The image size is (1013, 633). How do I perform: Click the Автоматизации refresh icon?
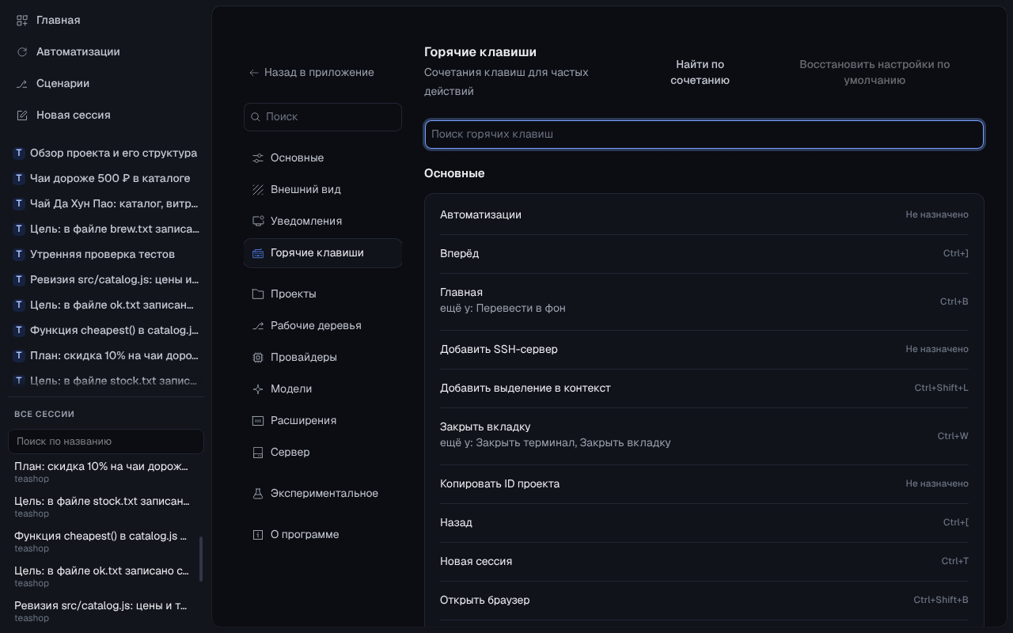[22, 52]
